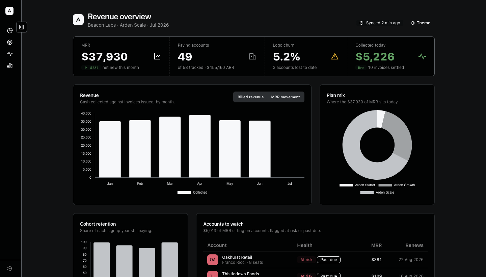
Task: Sort by the Renews column header
Action: click(x=414, y=245)
